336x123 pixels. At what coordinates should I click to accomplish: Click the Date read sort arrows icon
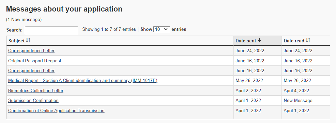[308, 40]
